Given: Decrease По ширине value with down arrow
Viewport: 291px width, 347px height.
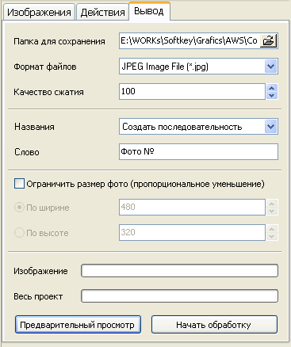Looking at the screenshot, I should click(272, 211).
